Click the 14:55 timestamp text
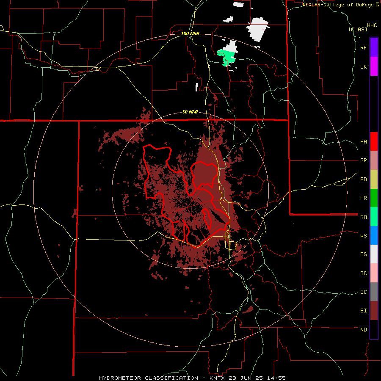The image size is (381, 381). 277,378
